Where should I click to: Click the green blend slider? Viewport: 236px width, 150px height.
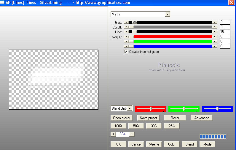pyautogui.click(x=184, y=109)
